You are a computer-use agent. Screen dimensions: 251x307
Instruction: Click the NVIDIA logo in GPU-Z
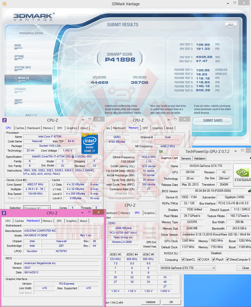pyautogui.click(x=242, y=175)
